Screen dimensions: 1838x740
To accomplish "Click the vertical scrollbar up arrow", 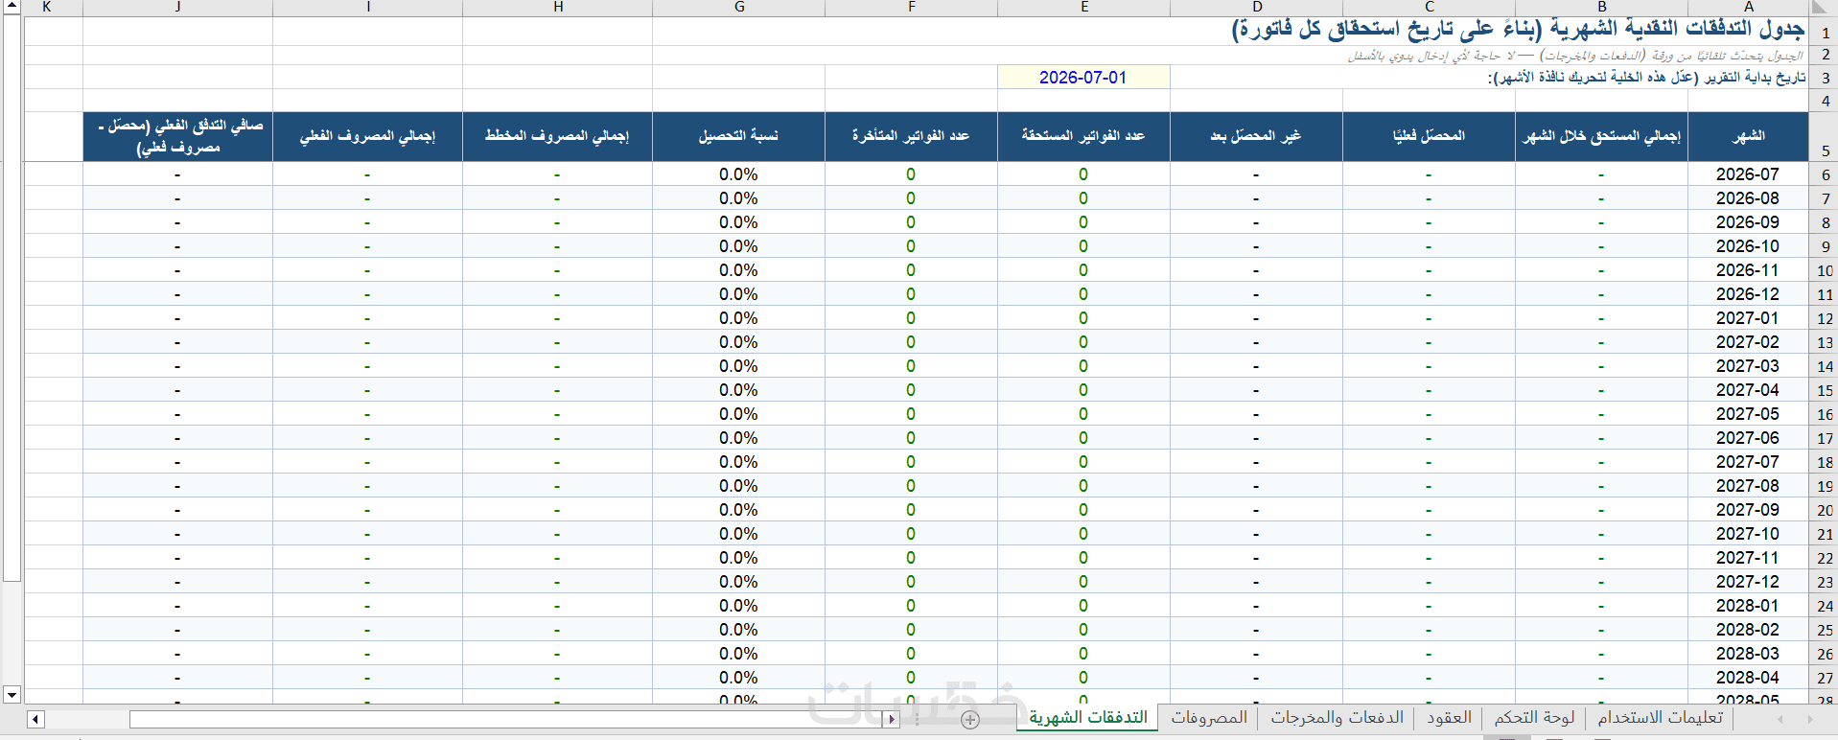I will pyautogui.click(x=12, y=7).
